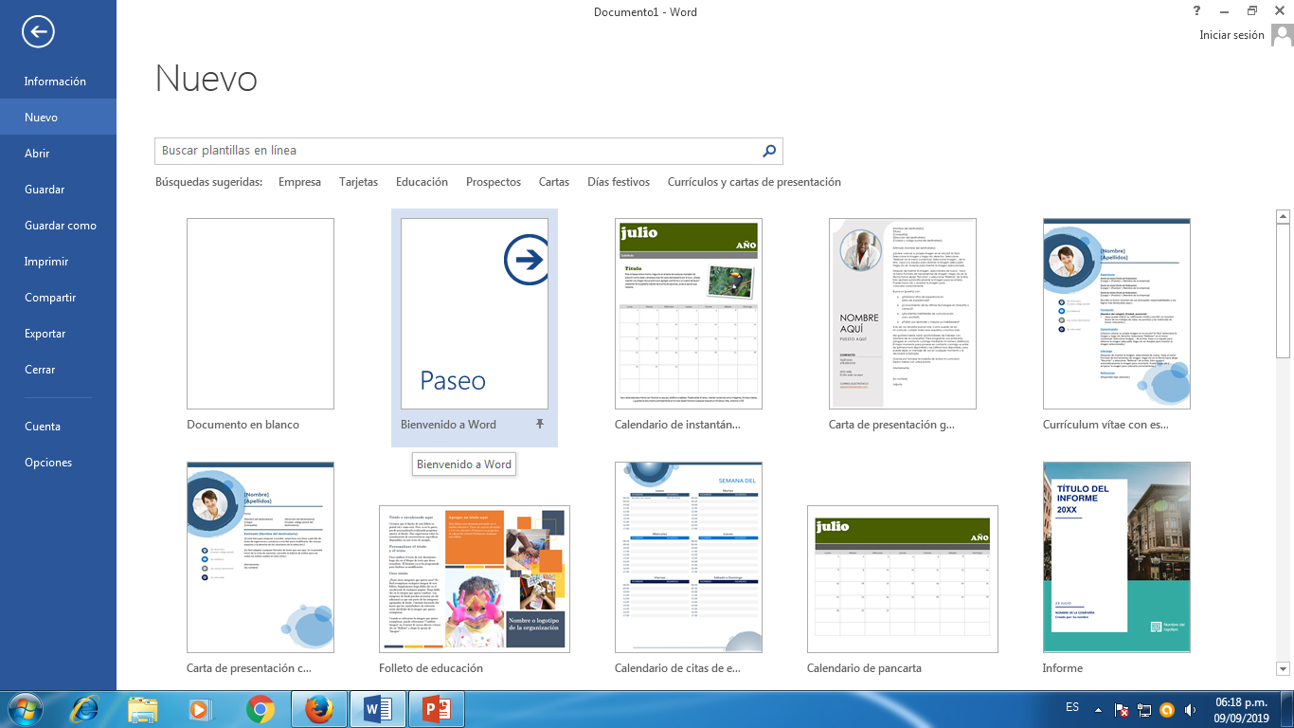The width and height of the screenshot is (1294, 728).
Task: Launch Google Chrome from the taskbar
Action: [x=260, y=709]
